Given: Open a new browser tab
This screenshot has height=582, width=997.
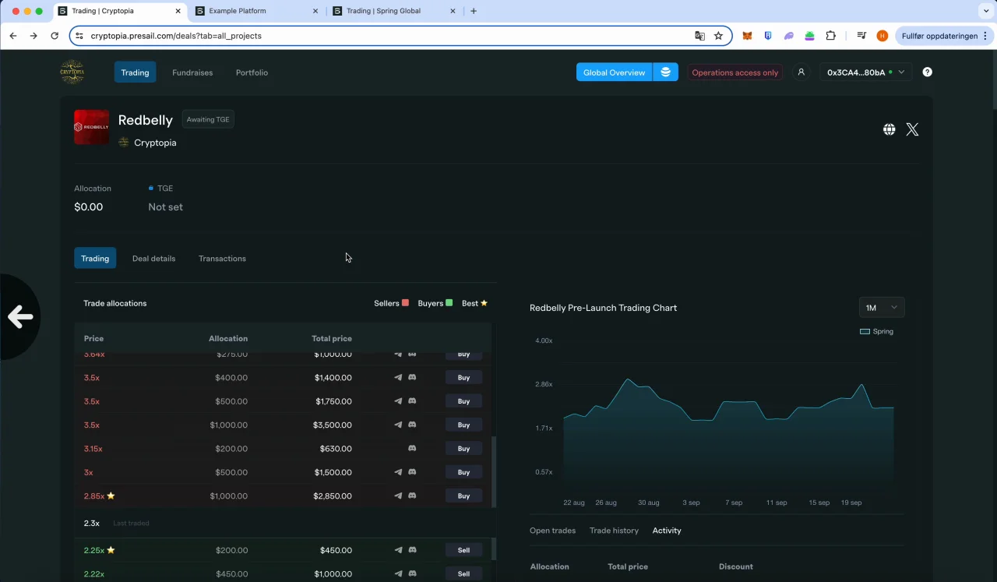Looking at the screenshot, I should [474, 11].
